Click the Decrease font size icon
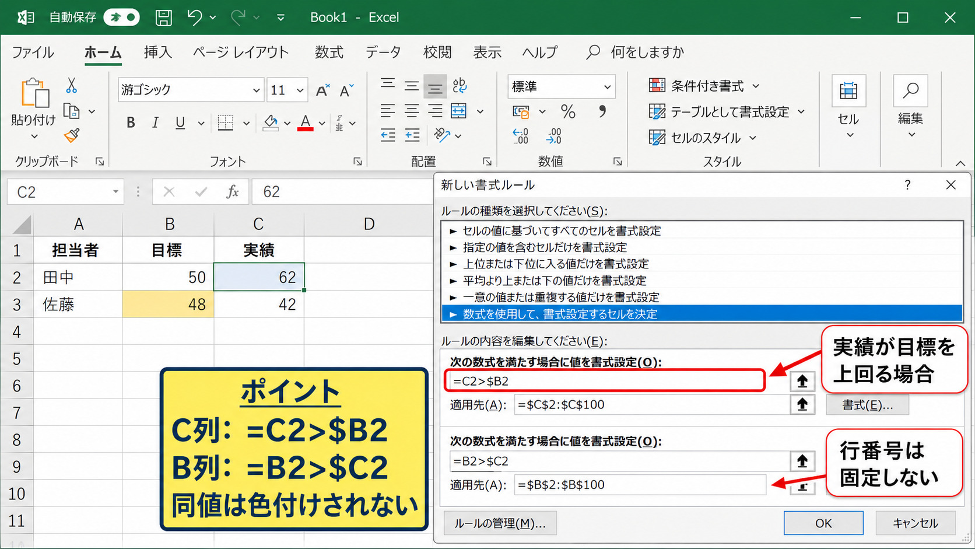This screenshot has height=549, width=975. point(346,90)
